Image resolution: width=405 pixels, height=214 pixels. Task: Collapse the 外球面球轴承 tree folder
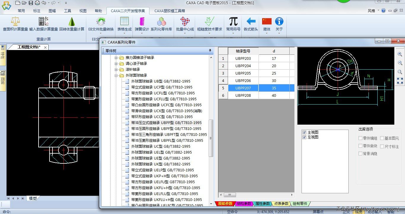tap(116, 75)
